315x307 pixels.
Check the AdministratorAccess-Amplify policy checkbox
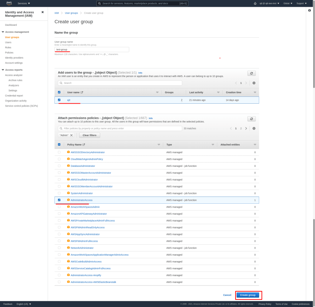coord(59,275)
